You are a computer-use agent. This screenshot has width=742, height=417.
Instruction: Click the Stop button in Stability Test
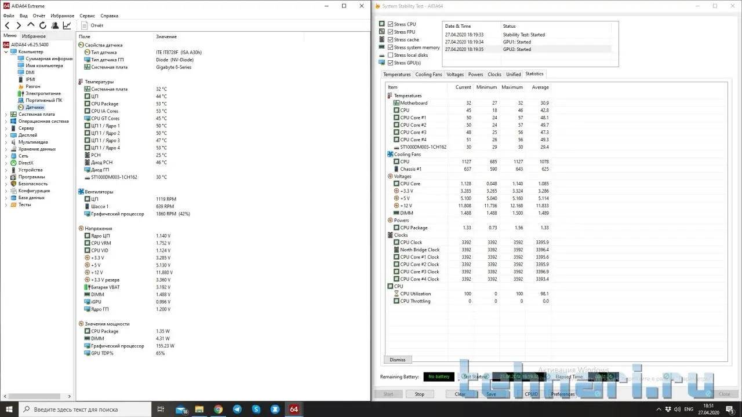[420, 394]
